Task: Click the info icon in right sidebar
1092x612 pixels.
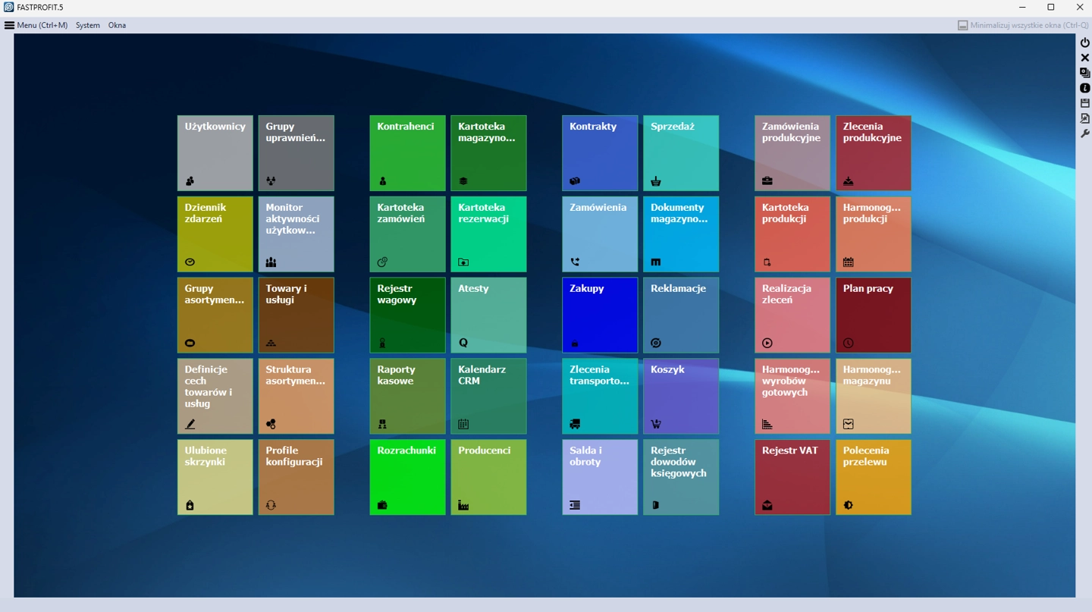Action: 1084,88
